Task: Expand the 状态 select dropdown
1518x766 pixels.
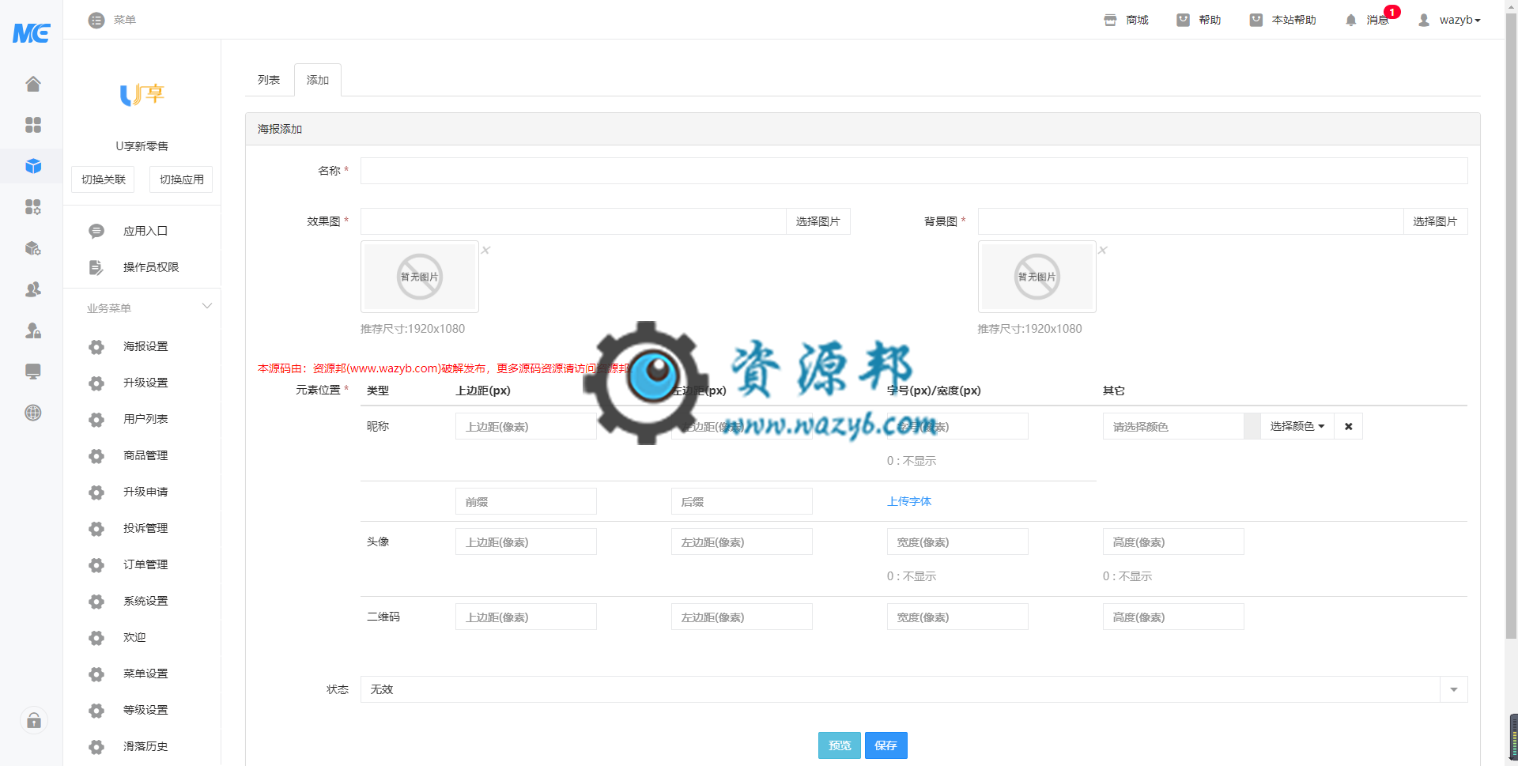Action: click(1453, 689)
